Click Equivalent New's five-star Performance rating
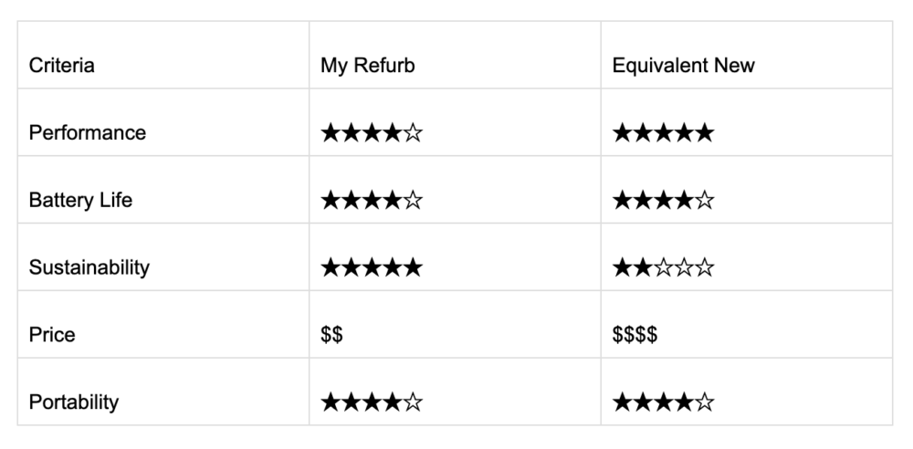The width and height of the screenshot is (913, 449). [663, 133]
